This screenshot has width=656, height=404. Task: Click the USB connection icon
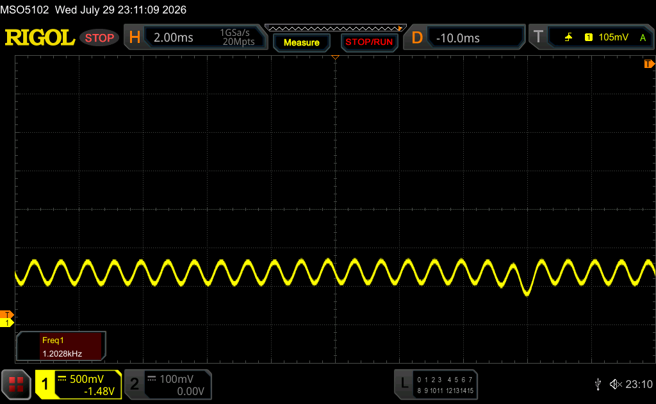click(598, 384)
